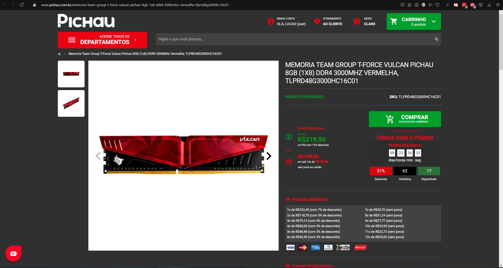The height and width of the screenshot is (268, 503).
Task: Click the search magnifier icon
Action: click(x=437, y=39)
